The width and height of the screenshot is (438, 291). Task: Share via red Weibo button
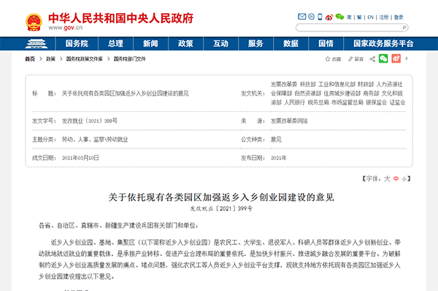click(396, 58)
